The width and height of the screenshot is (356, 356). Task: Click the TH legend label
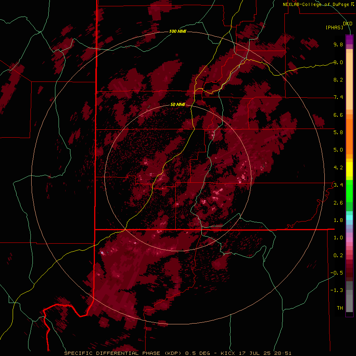coord(340,308)
